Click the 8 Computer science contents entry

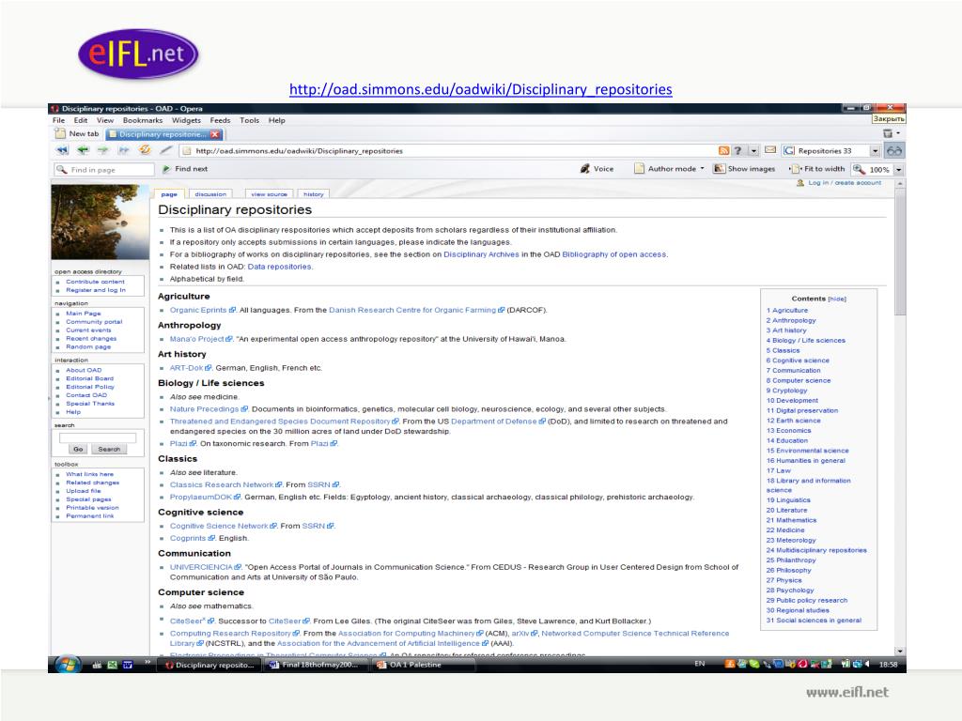[799, 381]
